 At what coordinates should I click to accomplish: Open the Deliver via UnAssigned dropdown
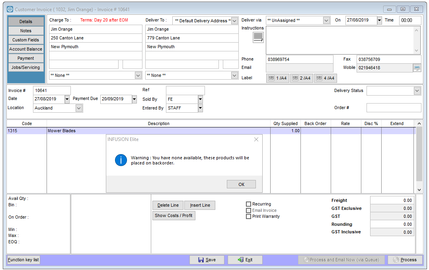click(x=326, y=20)
